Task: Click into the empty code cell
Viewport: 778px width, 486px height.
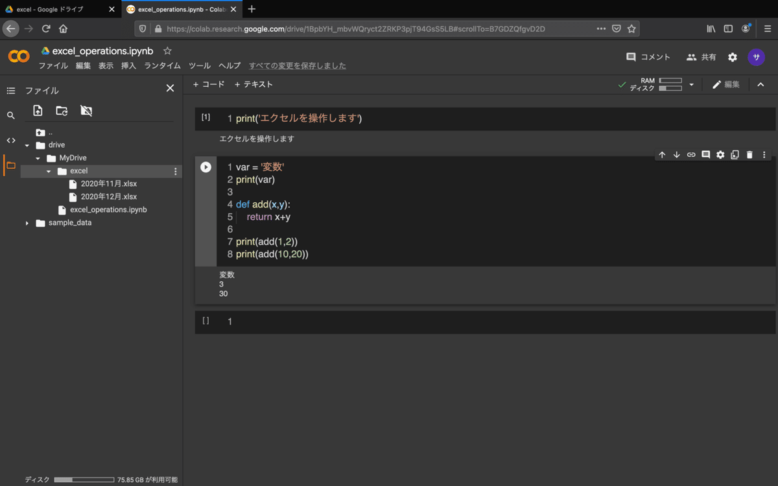Action: [496, 322]
